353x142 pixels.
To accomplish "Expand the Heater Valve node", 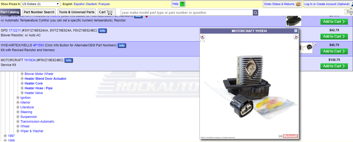I will click(x=22, y=93).
